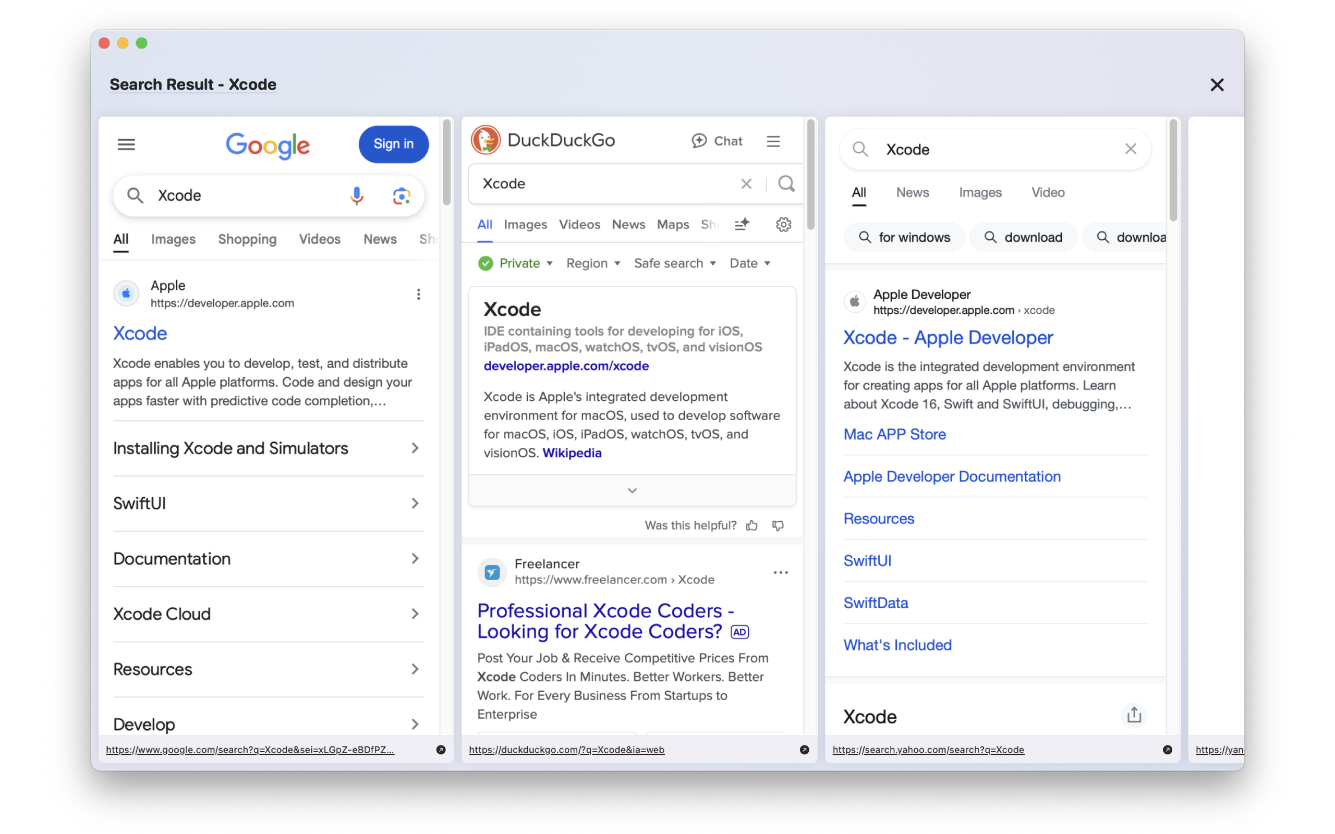This screenshot has height=834, width=1335.
Task: Close the Search Result panel
Action: click(1217, 84)
